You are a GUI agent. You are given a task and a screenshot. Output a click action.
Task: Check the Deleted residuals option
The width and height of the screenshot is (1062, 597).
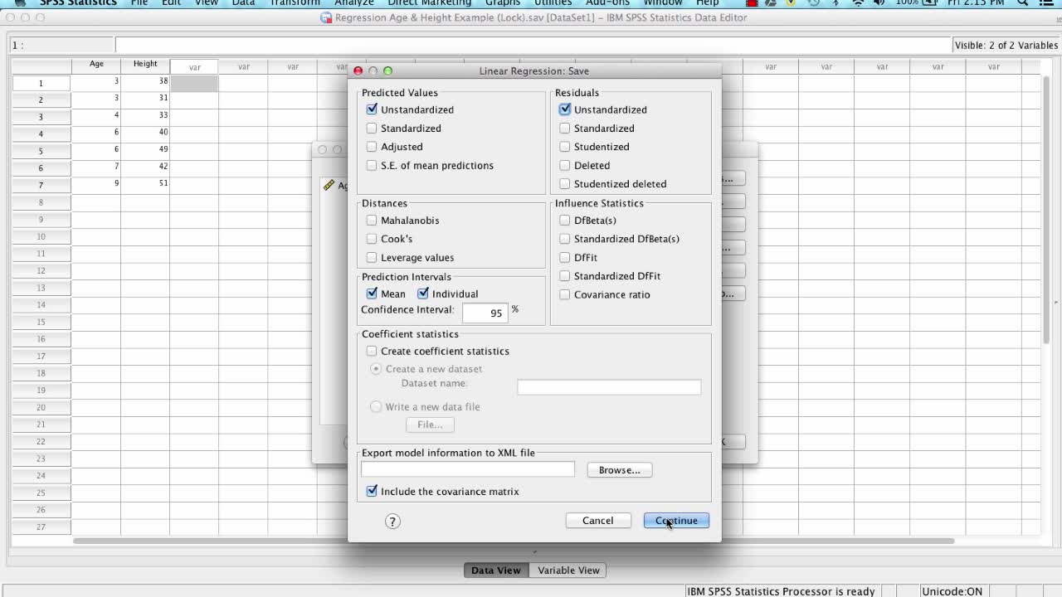tap(565, 166)
